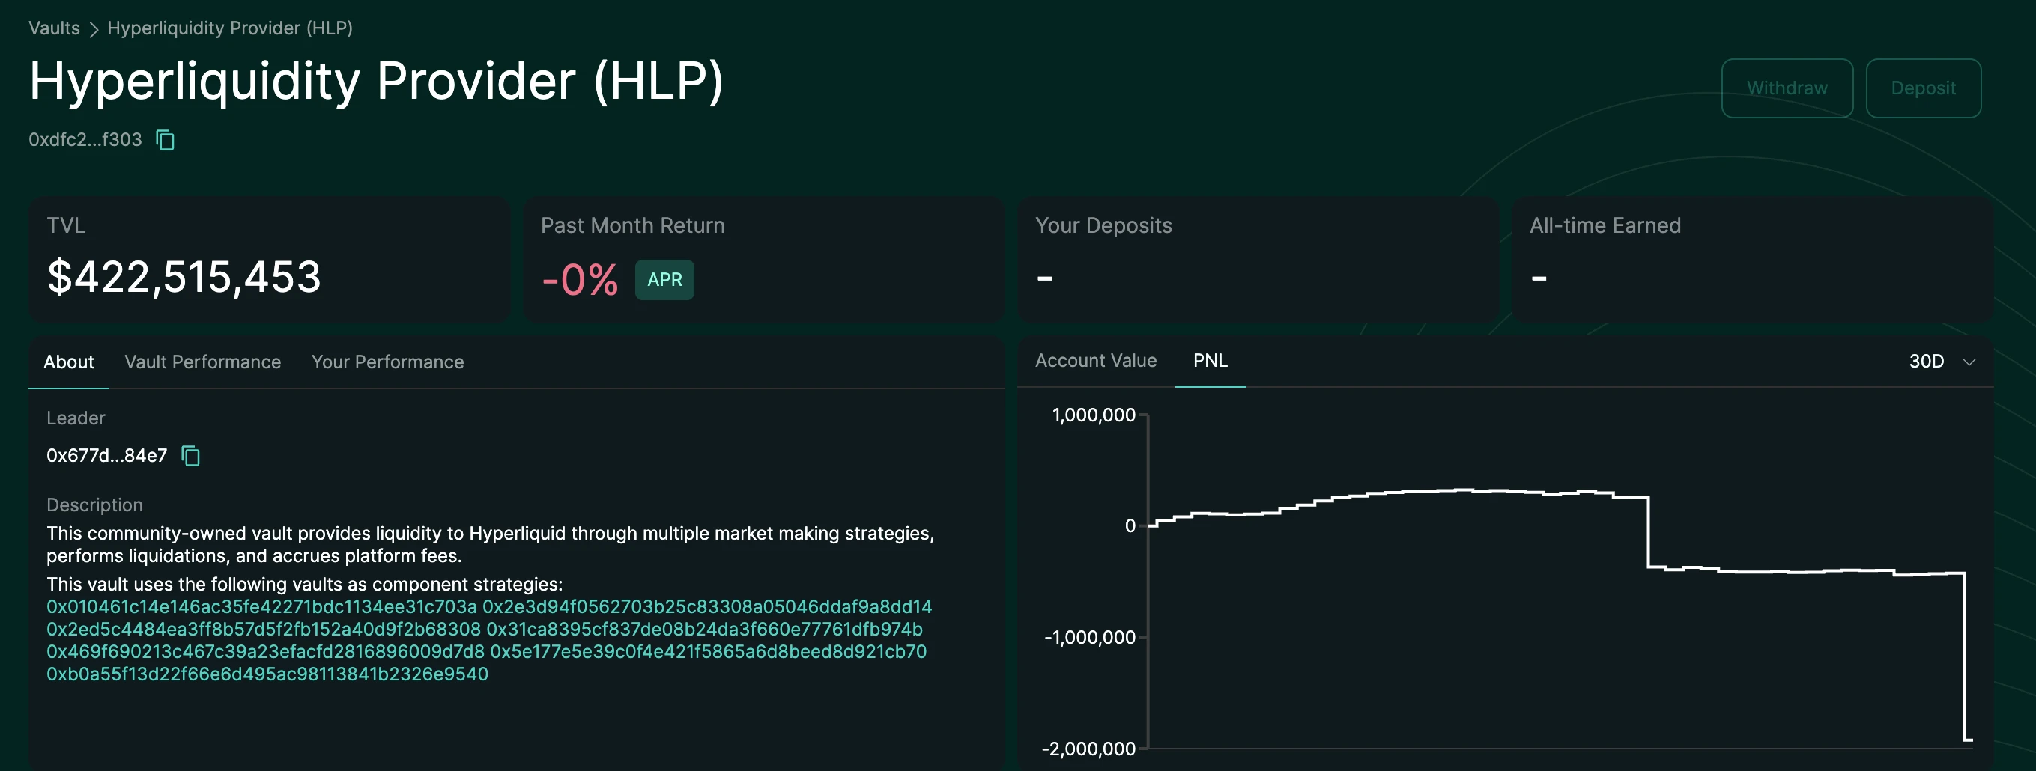Click the Your Deposits card label

click(1103, 226)
